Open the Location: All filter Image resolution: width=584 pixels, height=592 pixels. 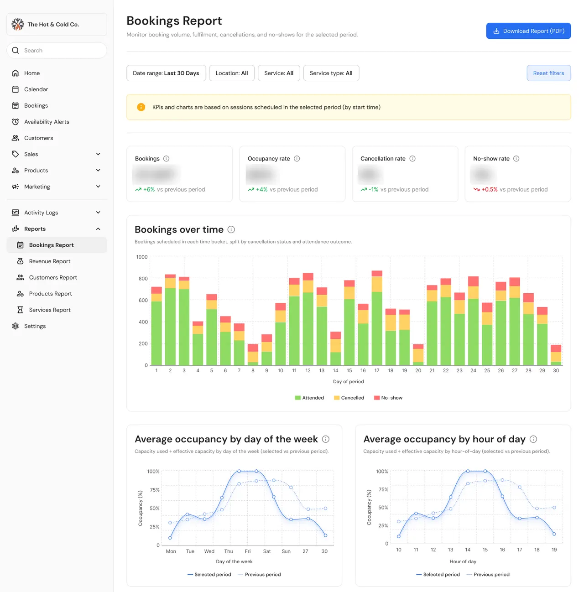[x=232, y=73]
